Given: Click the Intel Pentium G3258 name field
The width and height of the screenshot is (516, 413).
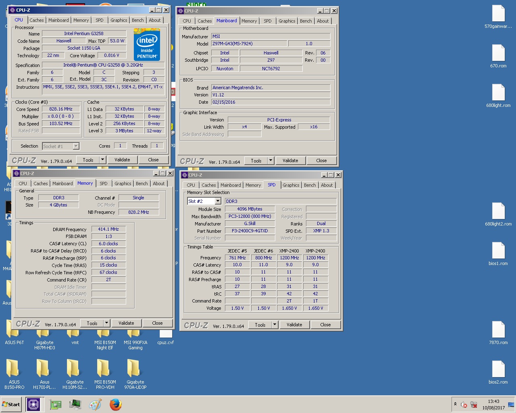Looking at the screenshot, I should [84, 33].
